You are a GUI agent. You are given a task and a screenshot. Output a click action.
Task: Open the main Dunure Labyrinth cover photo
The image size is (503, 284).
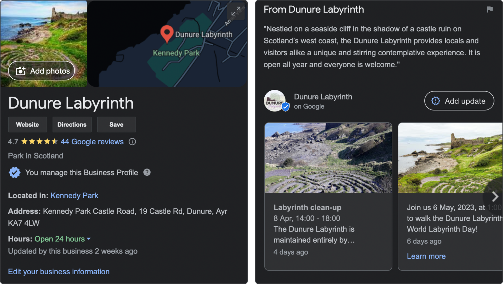(x=44, y=44)
